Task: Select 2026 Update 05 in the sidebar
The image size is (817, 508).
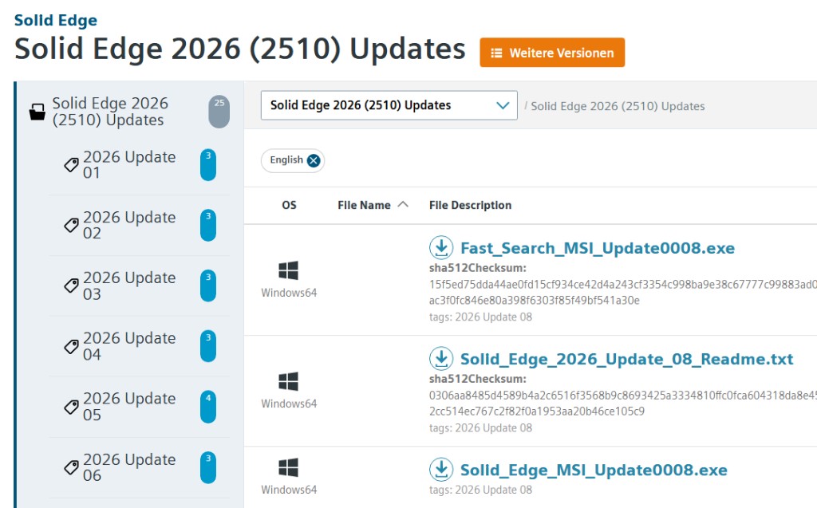Action: pyautogui.click(x=129, y=407)
